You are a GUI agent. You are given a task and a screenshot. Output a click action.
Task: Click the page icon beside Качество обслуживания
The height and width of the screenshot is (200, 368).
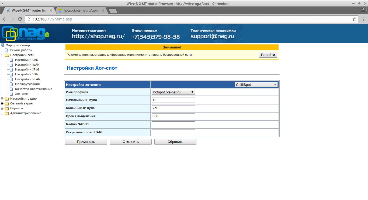tap(11, 89)
